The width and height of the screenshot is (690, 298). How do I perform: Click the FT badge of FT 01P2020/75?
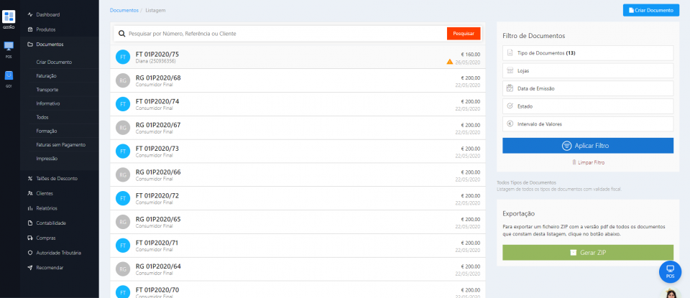click(123, 57)
